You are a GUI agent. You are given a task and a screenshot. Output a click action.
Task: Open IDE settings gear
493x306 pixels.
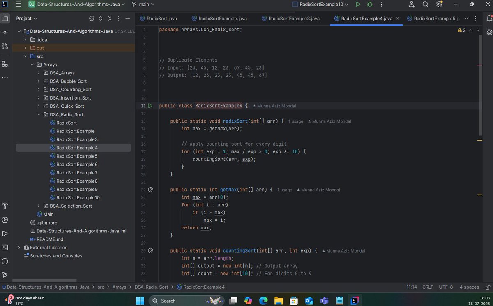[x=439, y=5]
